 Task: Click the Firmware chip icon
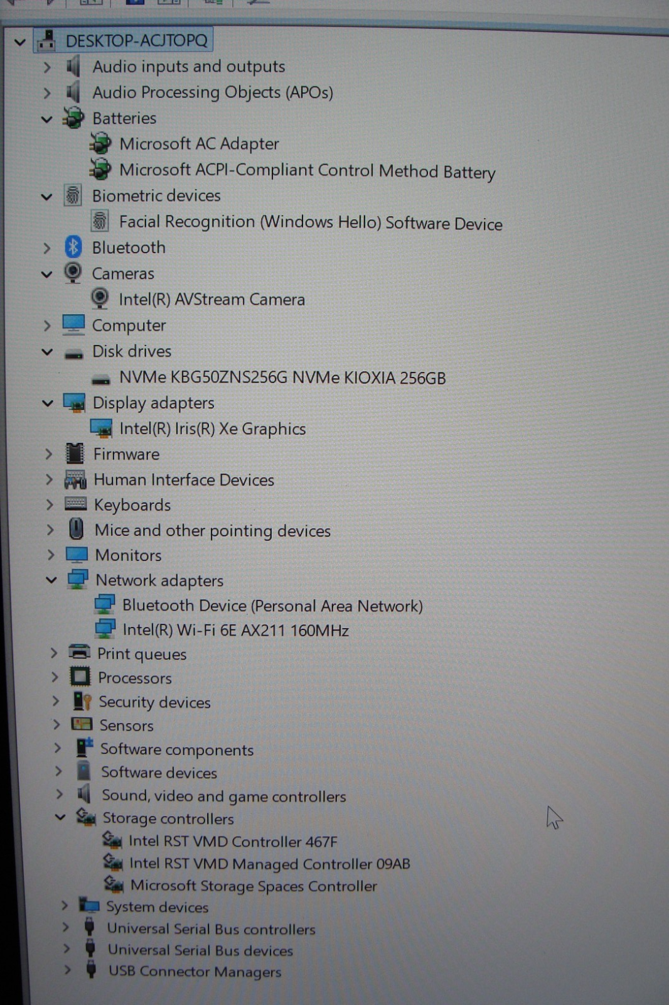pos(75,454)
